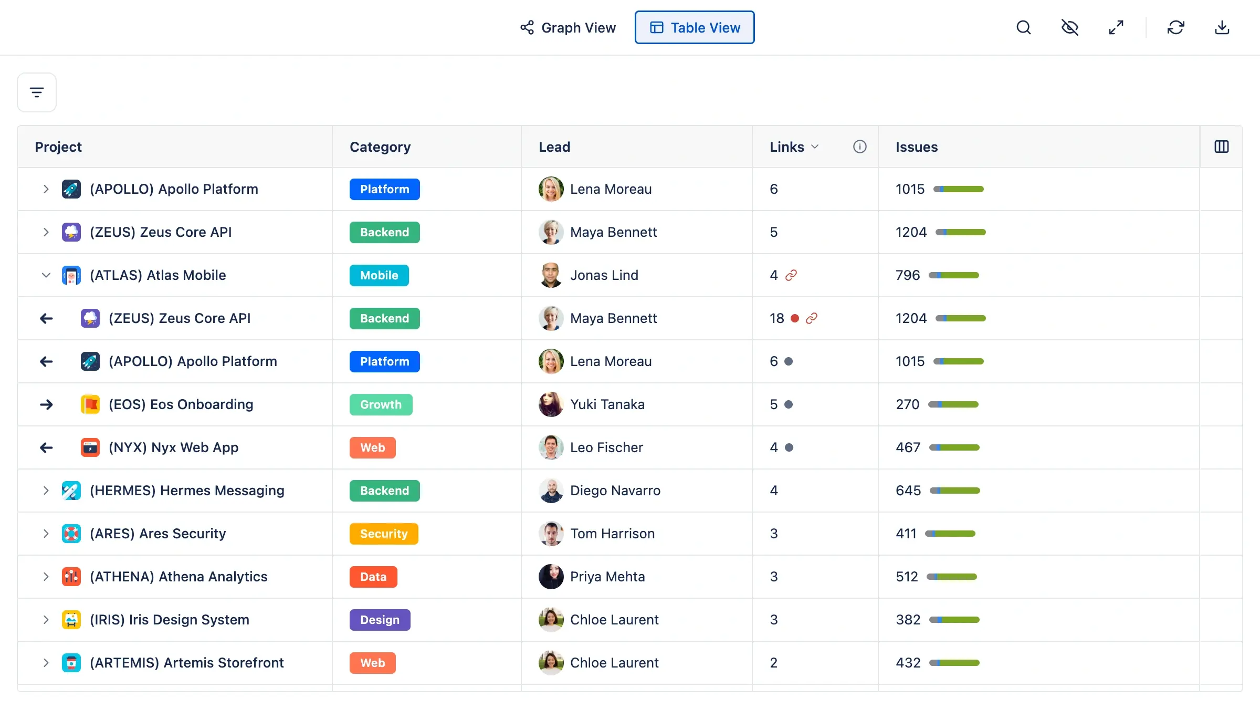Select the Table View tab
Screen dimensions: 1260x709
coord(695,27)
